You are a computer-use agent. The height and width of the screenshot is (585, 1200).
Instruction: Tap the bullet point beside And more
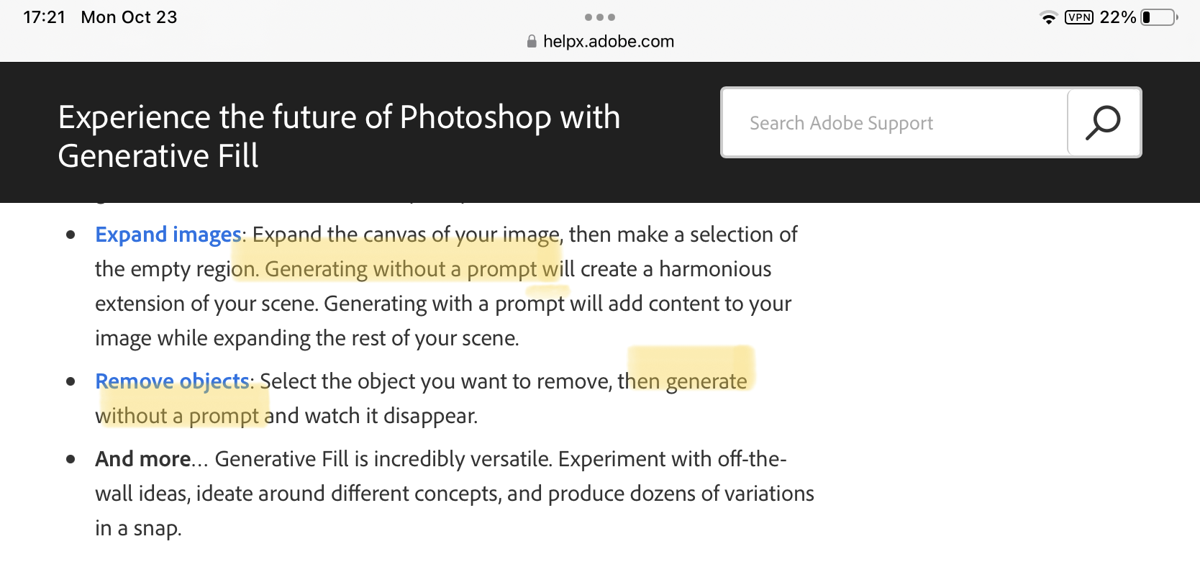tap(70, 458)
